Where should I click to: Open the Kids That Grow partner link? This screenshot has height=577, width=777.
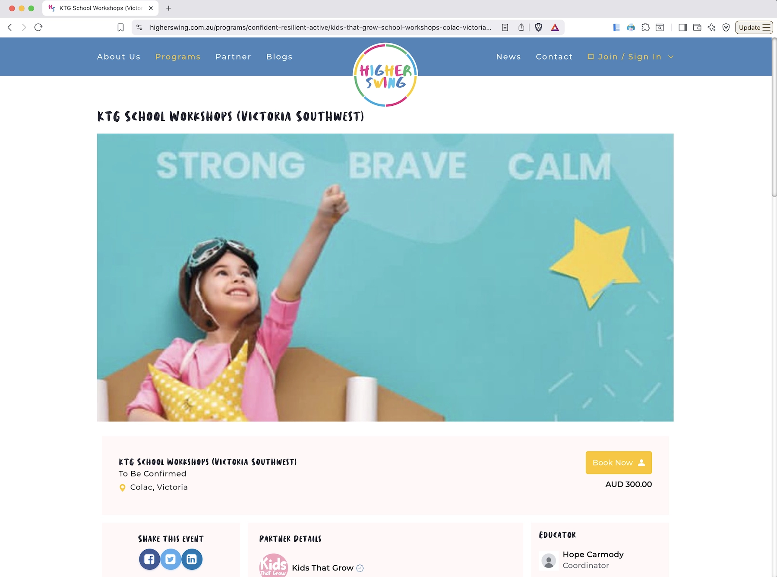point(322,568)
